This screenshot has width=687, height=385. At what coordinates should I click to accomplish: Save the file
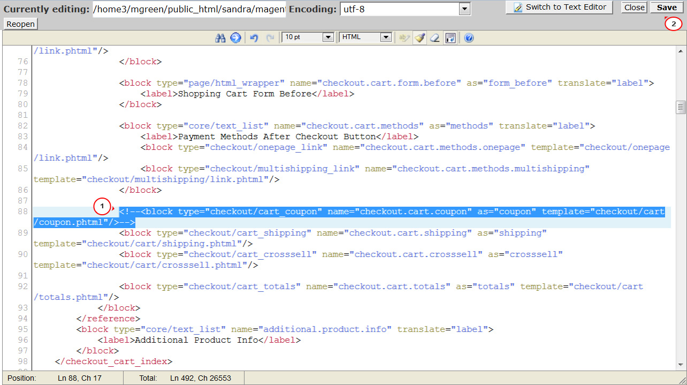click(667, 7)
